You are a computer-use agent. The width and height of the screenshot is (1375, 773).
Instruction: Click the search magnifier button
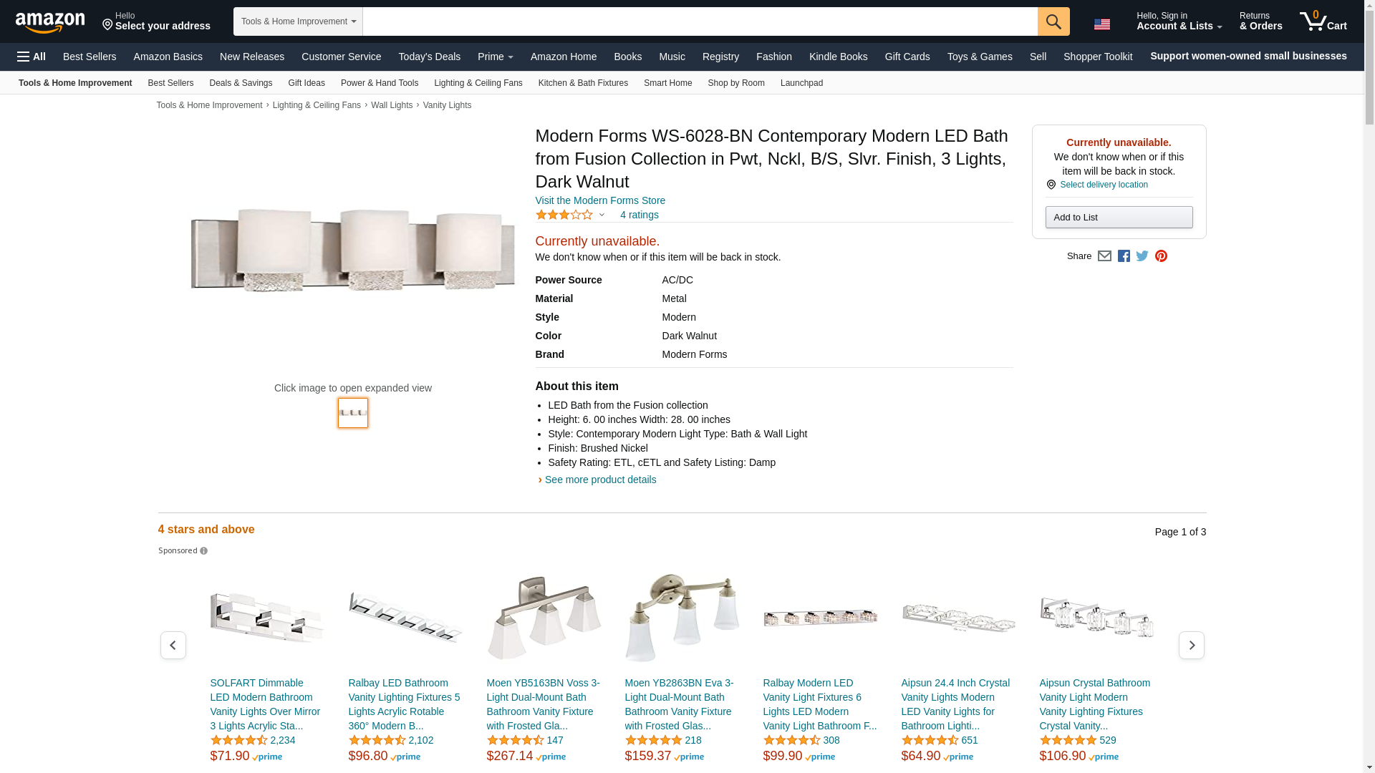(x=1053, y=21)
